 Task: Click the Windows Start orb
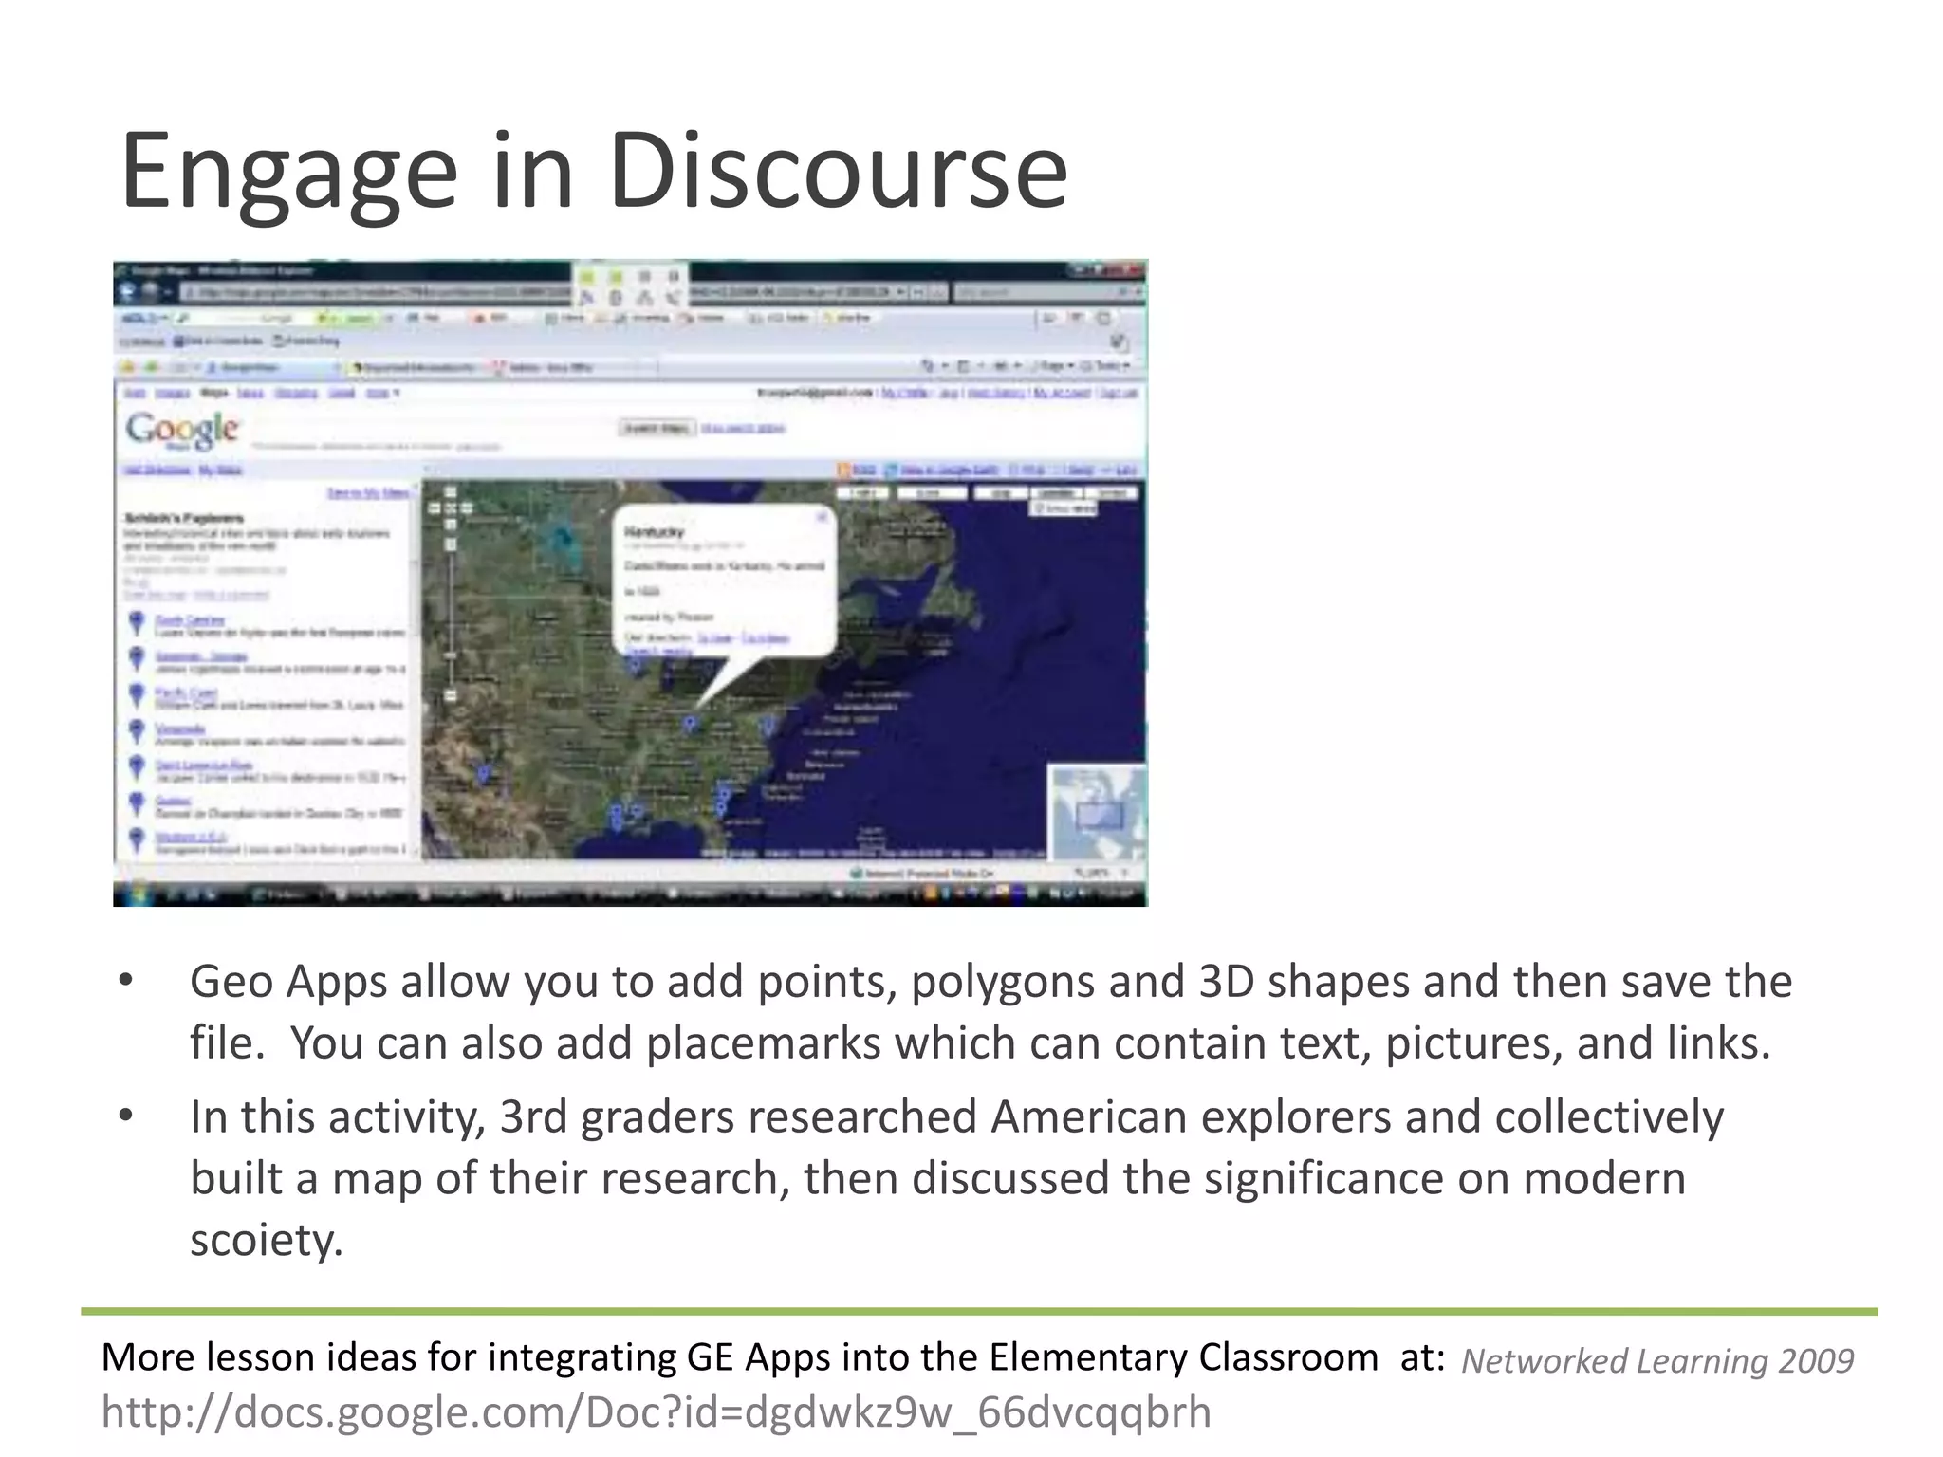pos(139,893)
